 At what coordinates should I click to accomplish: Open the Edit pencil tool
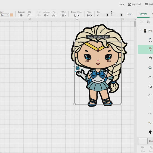click(x=29, y=15)
